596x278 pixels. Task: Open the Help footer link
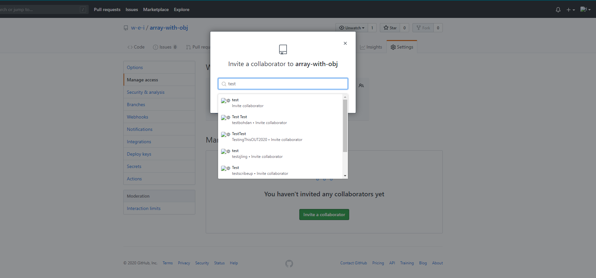coord(234,263)
